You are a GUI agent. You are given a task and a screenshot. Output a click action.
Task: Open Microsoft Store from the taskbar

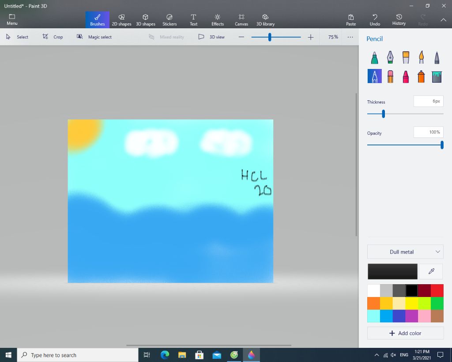pyautogui.click(x=199, y=355)
